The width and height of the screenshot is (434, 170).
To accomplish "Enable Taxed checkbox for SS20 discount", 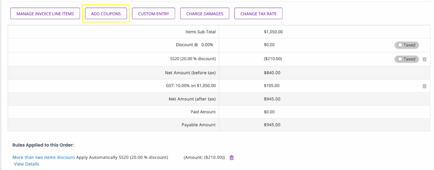I will point(400,59).
